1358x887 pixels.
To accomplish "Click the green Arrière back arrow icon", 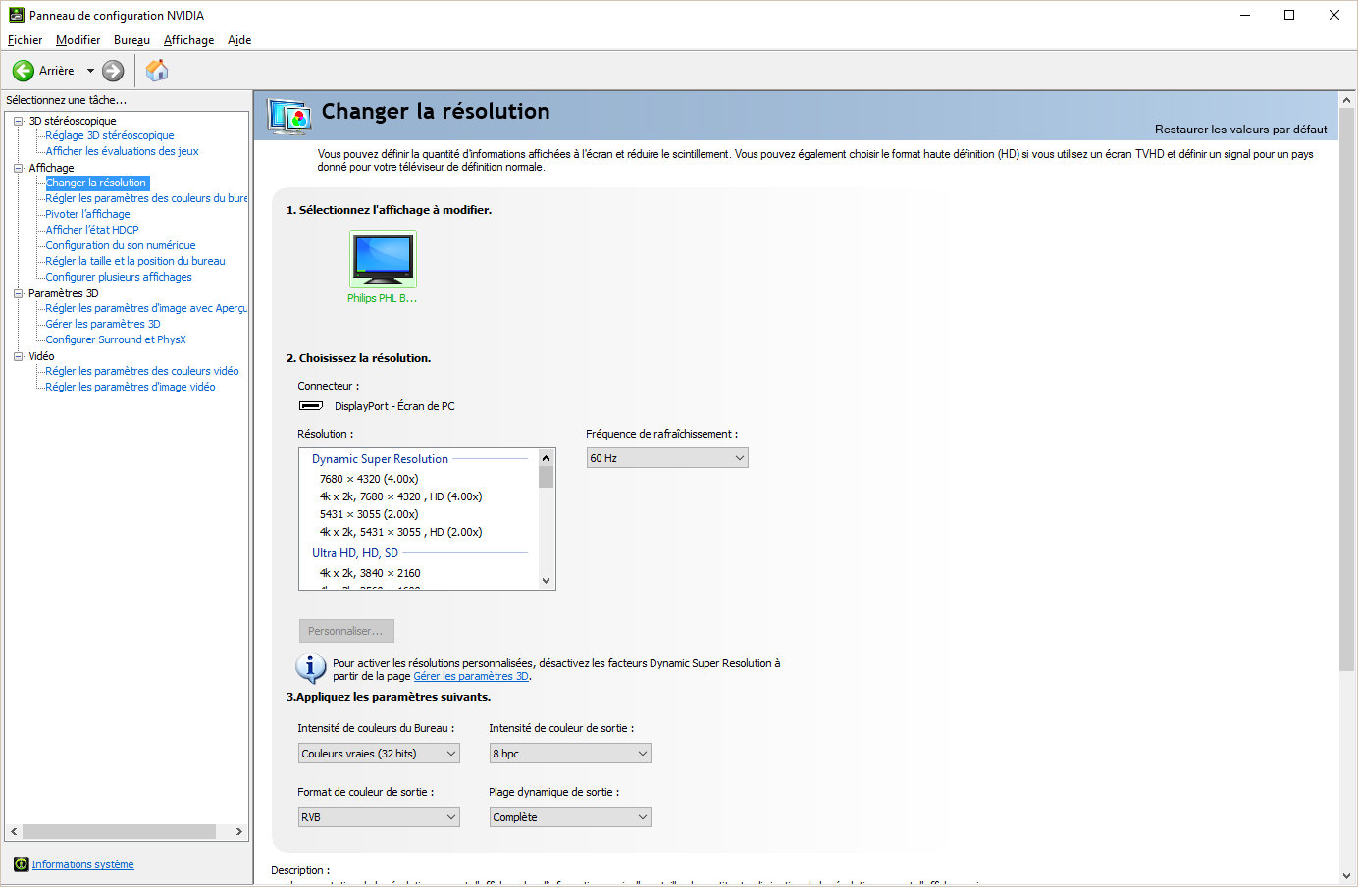I will [23, 71].
